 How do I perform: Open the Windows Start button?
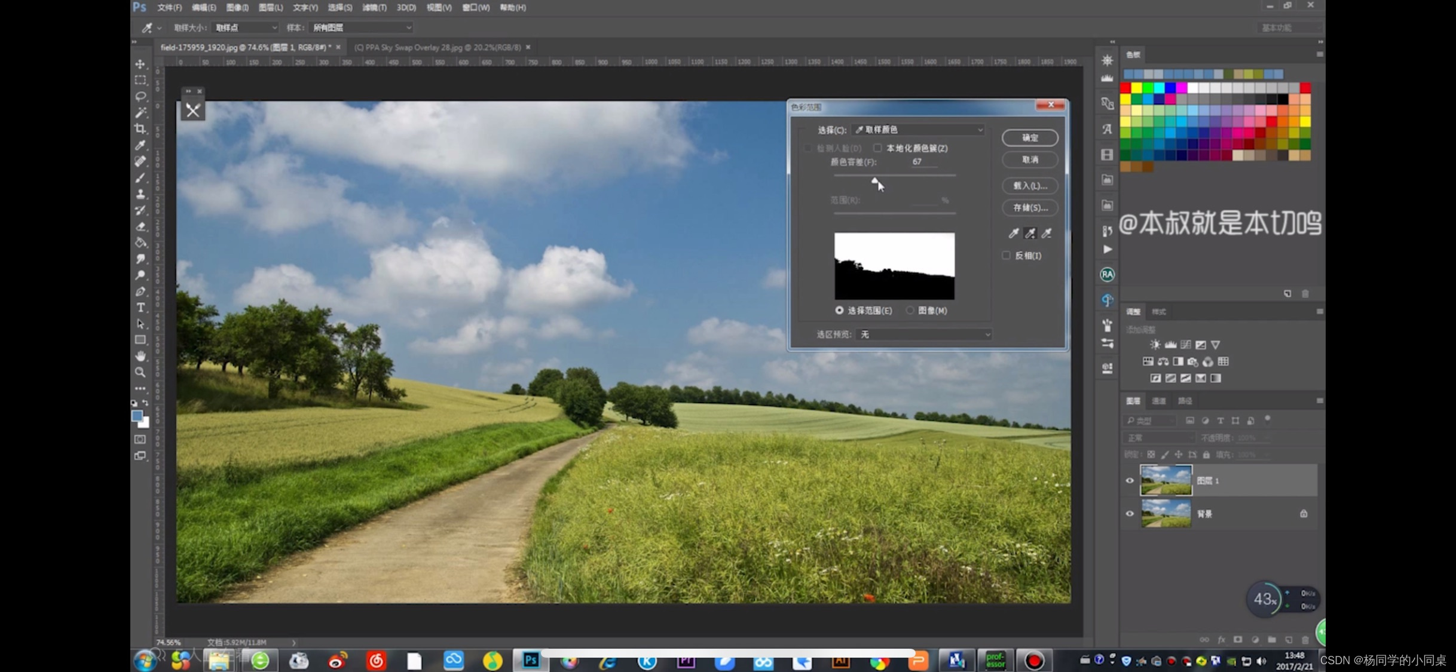tap(144, 660)
